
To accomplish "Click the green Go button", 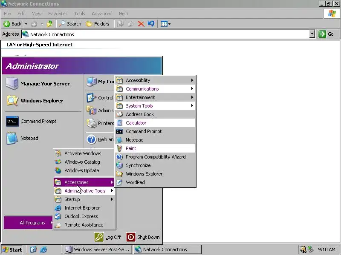I will pos(326,34).
